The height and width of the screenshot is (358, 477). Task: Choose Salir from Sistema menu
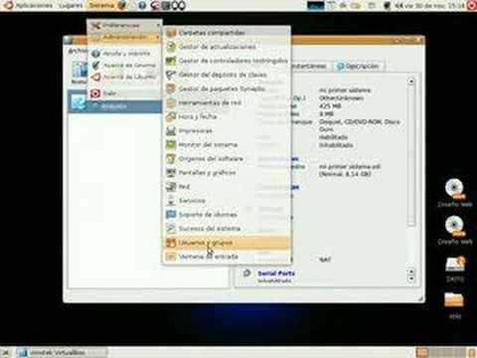pos(124,93)
